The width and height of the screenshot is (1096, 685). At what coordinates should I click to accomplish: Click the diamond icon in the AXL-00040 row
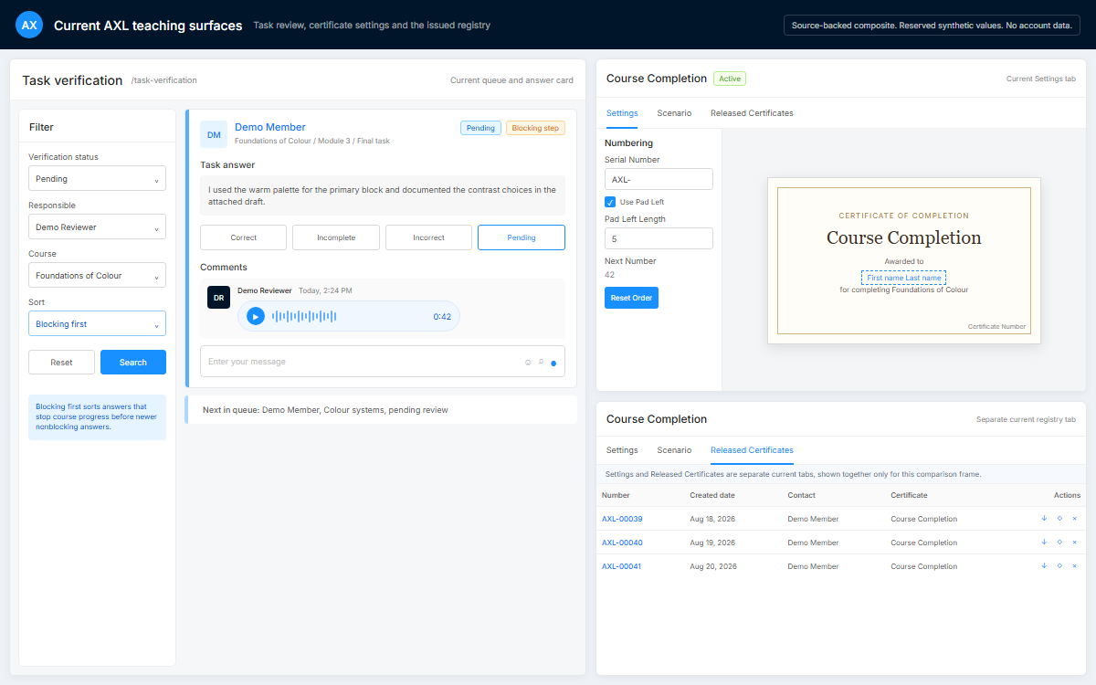(1059, 542)
